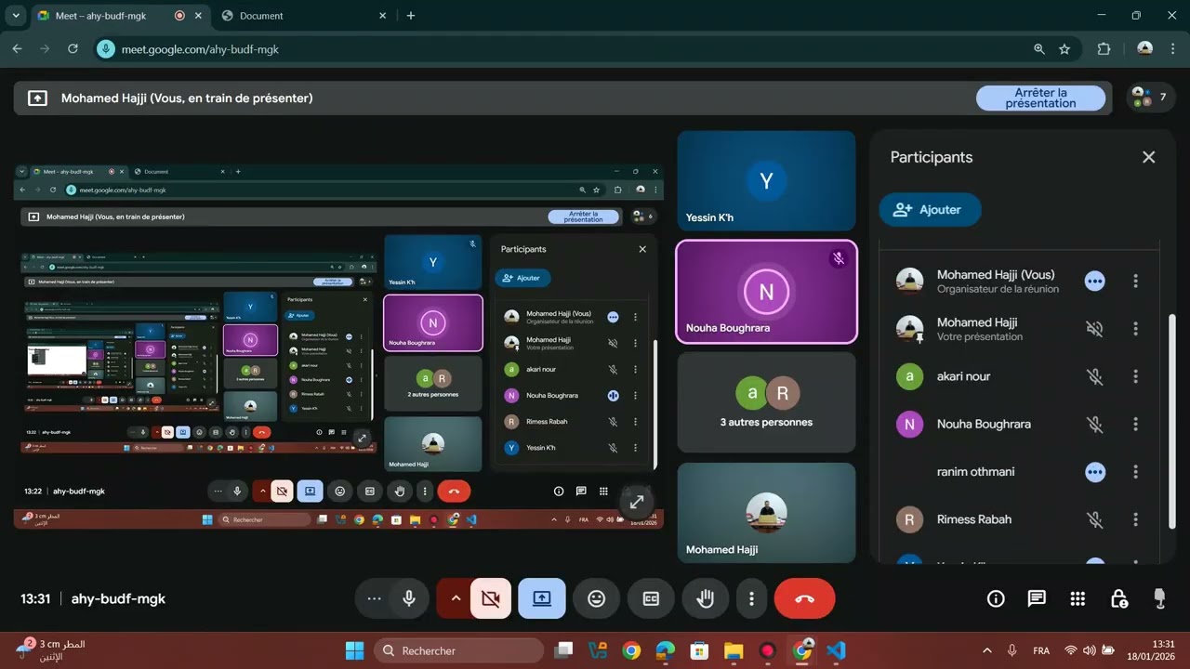The height and width of the screenshot is (669, 1190).
Task: Click the audio indicator beside Mohamed Hajji (Vous)
Action: tap(1095, 281)
